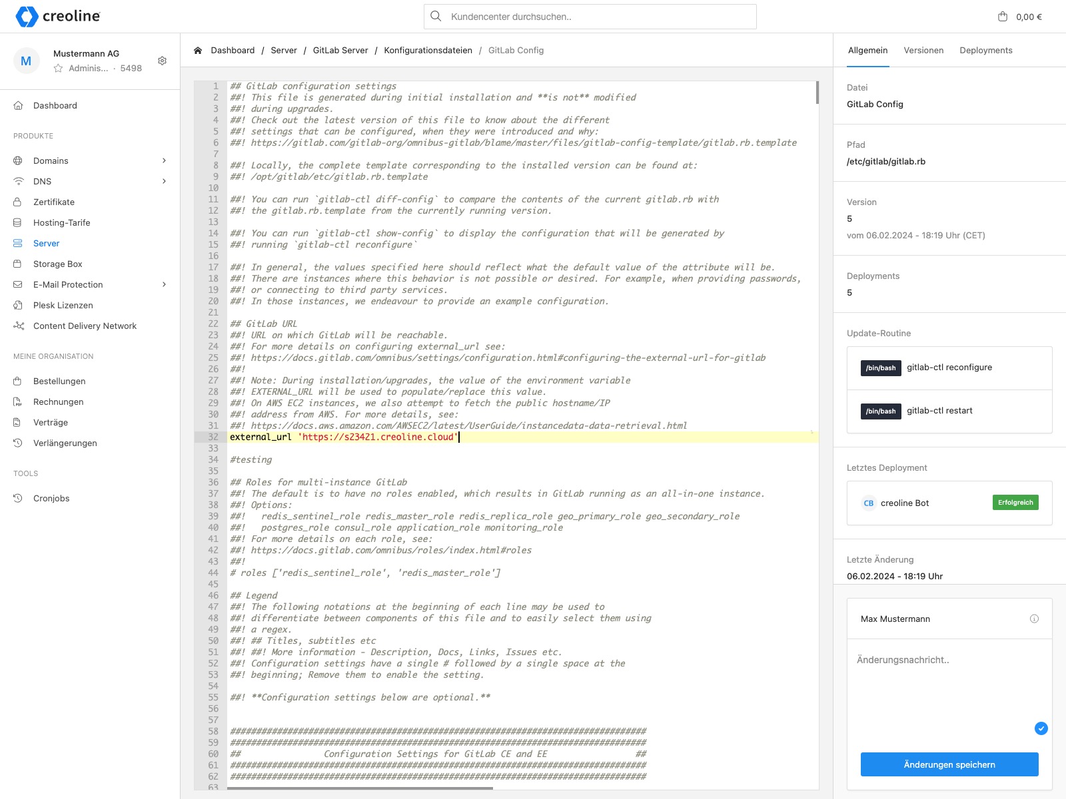Viewport: 1066px width, 799px height.
Task: Click the E-Mail Protection envelope icon
Action: 18,284
